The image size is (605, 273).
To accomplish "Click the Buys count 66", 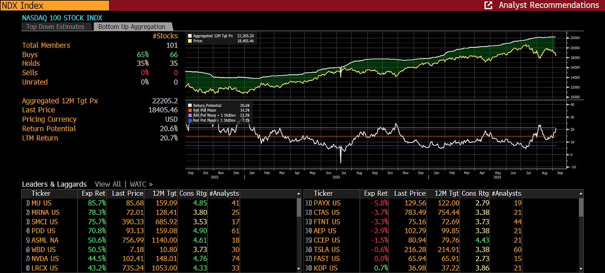I will point(174,54).
